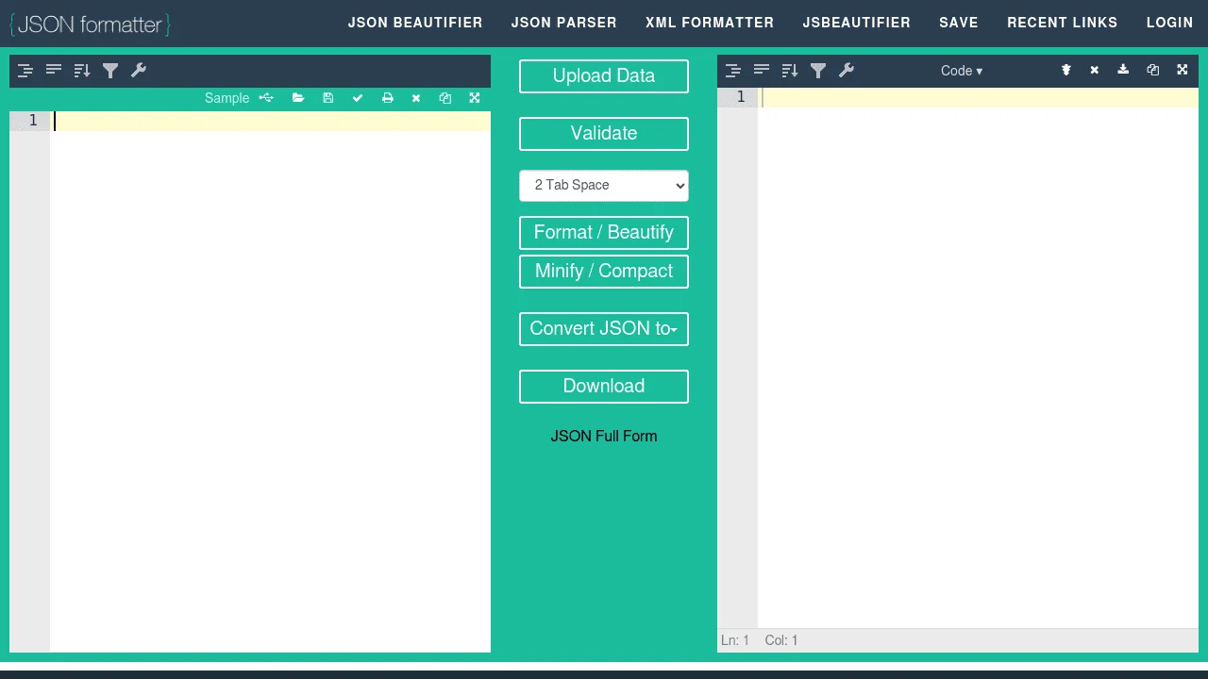The height and width of the screenshot is (679, 1208).
Task: Go to Recent Links in the navbar
Action: (x=1062, y=23)
